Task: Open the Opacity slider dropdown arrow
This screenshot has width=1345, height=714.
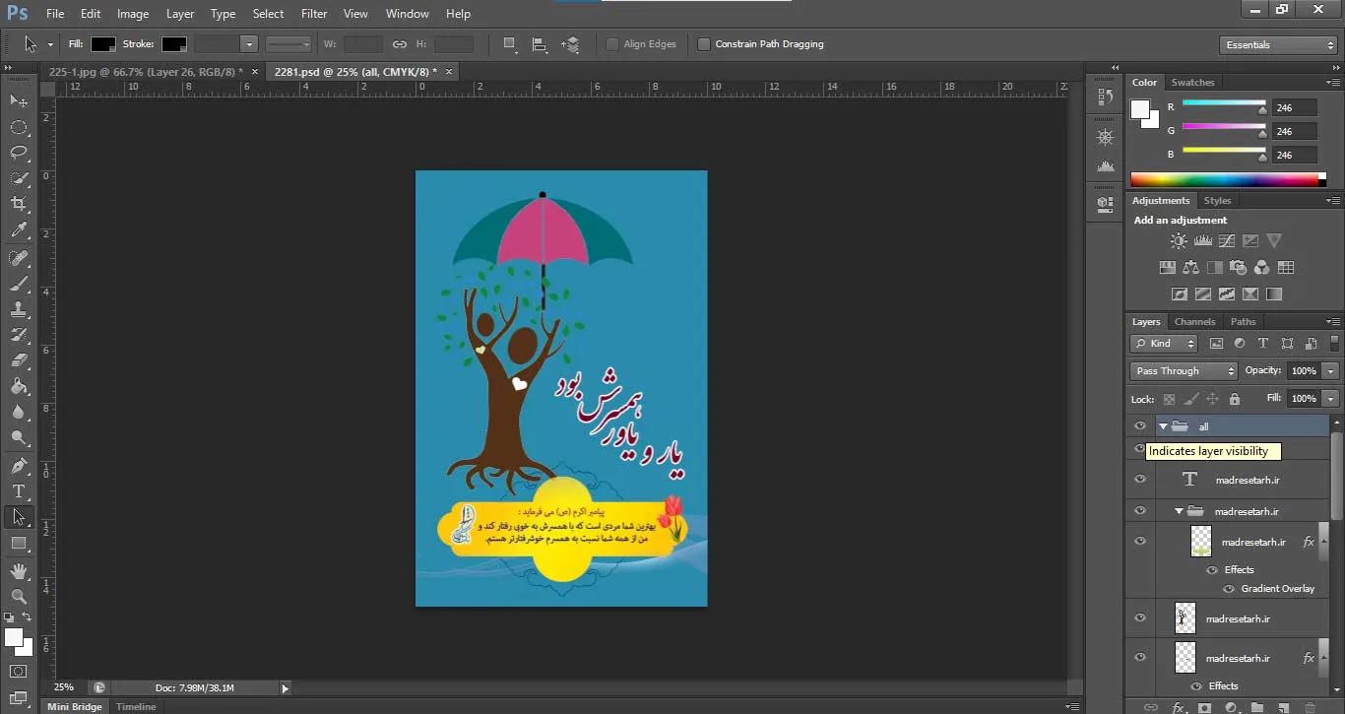Action: [x=1331, y=371]
